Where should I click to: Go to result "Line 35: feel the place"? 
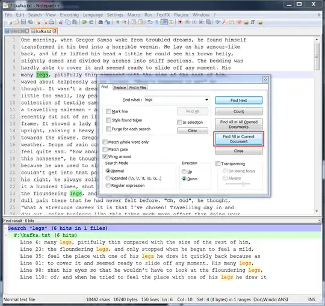tap(140, 256)
